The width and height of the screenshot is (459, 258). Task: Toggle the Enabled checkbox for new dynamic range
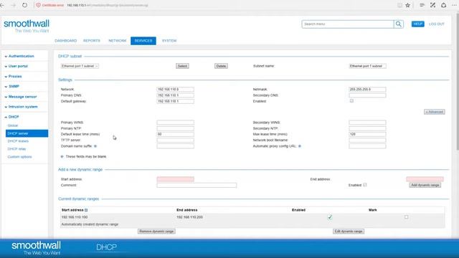(365, 185)
